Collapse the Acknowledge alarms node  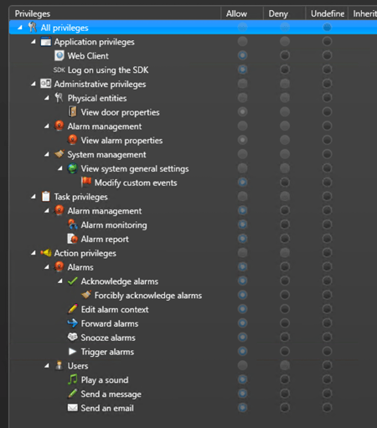[60, 281]
